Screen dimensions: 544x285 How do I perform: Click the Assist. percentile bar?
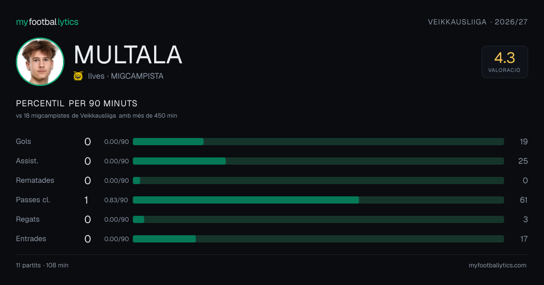318,161
